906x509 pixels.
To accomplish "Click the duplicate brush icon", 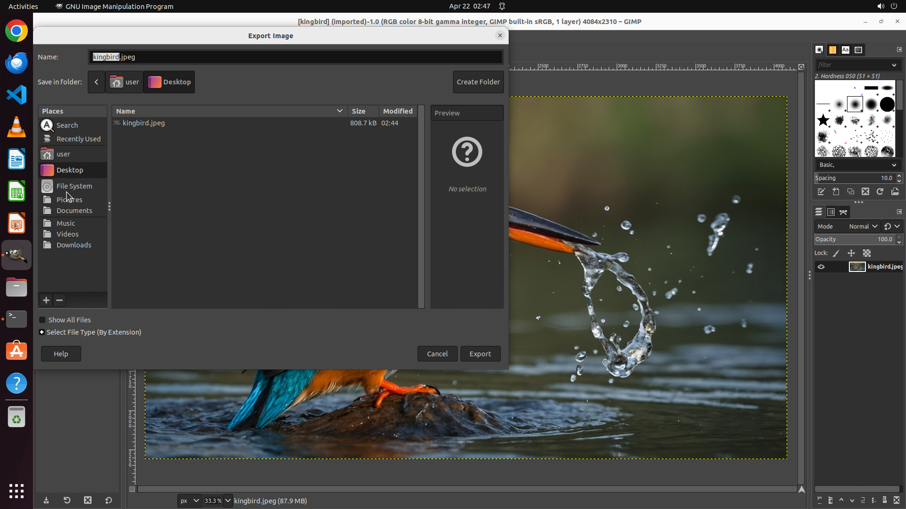I will tap(850, 192).
